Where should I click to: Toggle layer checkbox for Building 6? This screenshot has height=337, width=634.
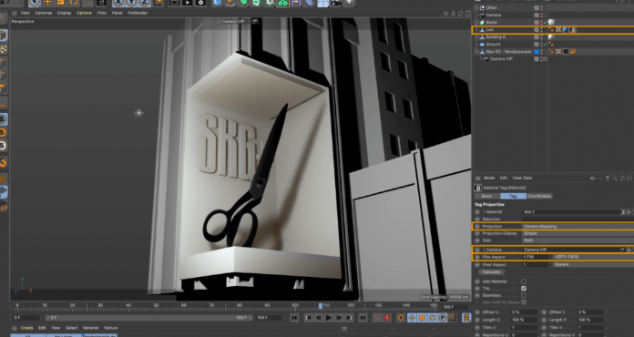[x=537, y=36]
